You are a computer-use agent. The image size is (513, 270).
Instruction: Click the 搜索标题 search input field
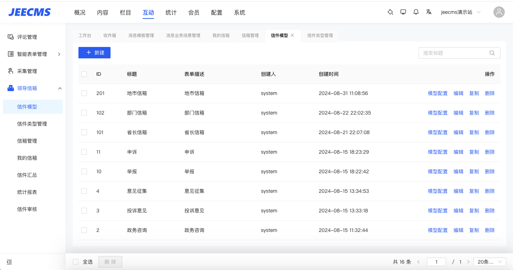point(455,53)
